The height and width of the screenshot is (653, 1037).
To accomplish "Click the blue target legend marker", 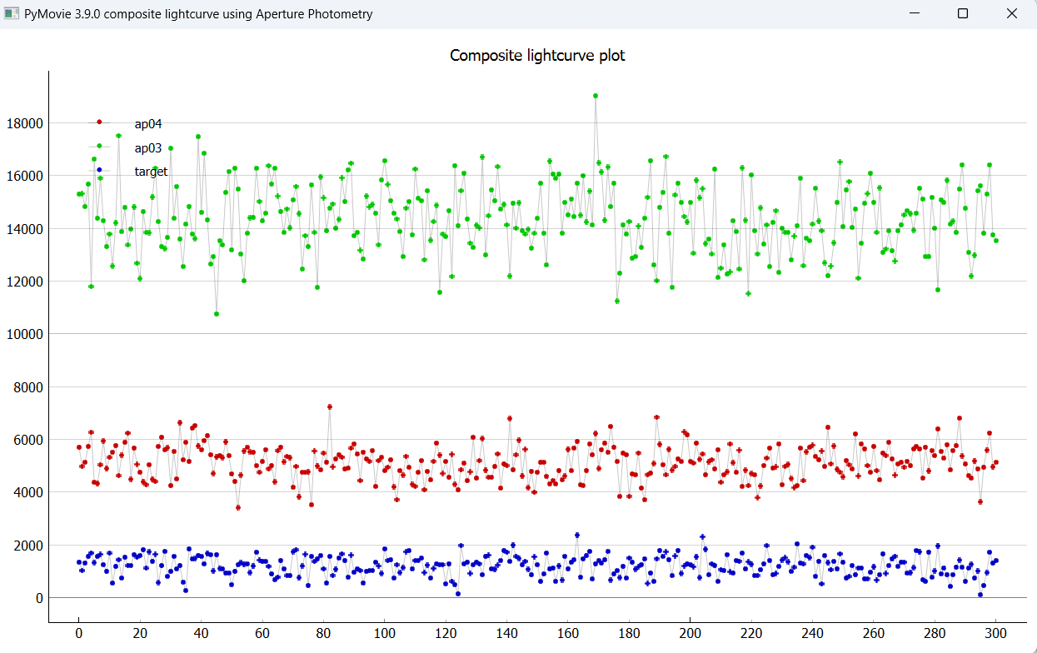I will [99, 171].
